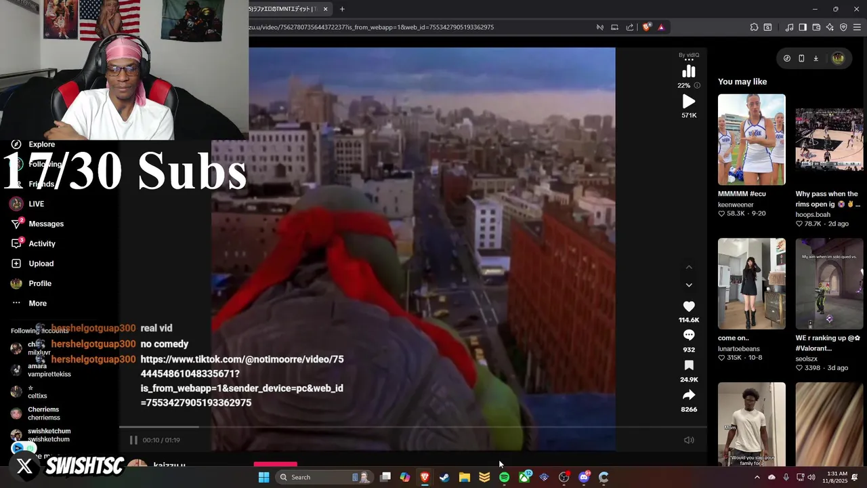Open the browser media control music icon
The image size is (867, 488).
pyautogui.click(x=789, y=27)
